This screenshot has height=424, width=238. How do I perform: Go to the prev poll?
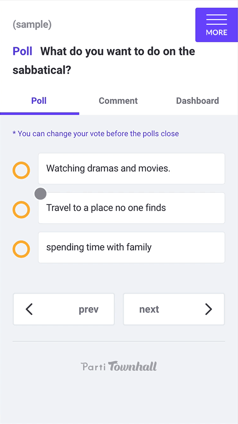pos(64,309)
